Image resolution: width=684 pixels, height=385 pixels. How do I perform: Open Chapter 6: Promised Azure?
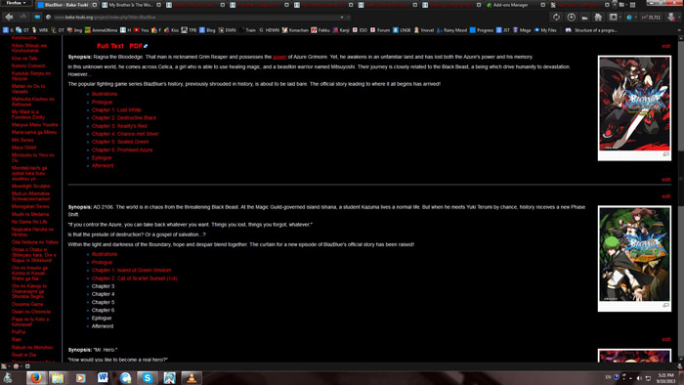coord(122,150)
